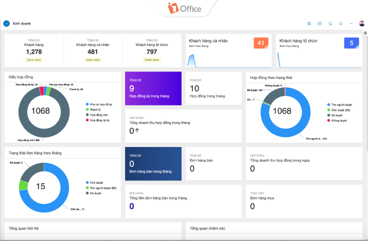
Task: Click the blue 5 badge
Action: 352,43
